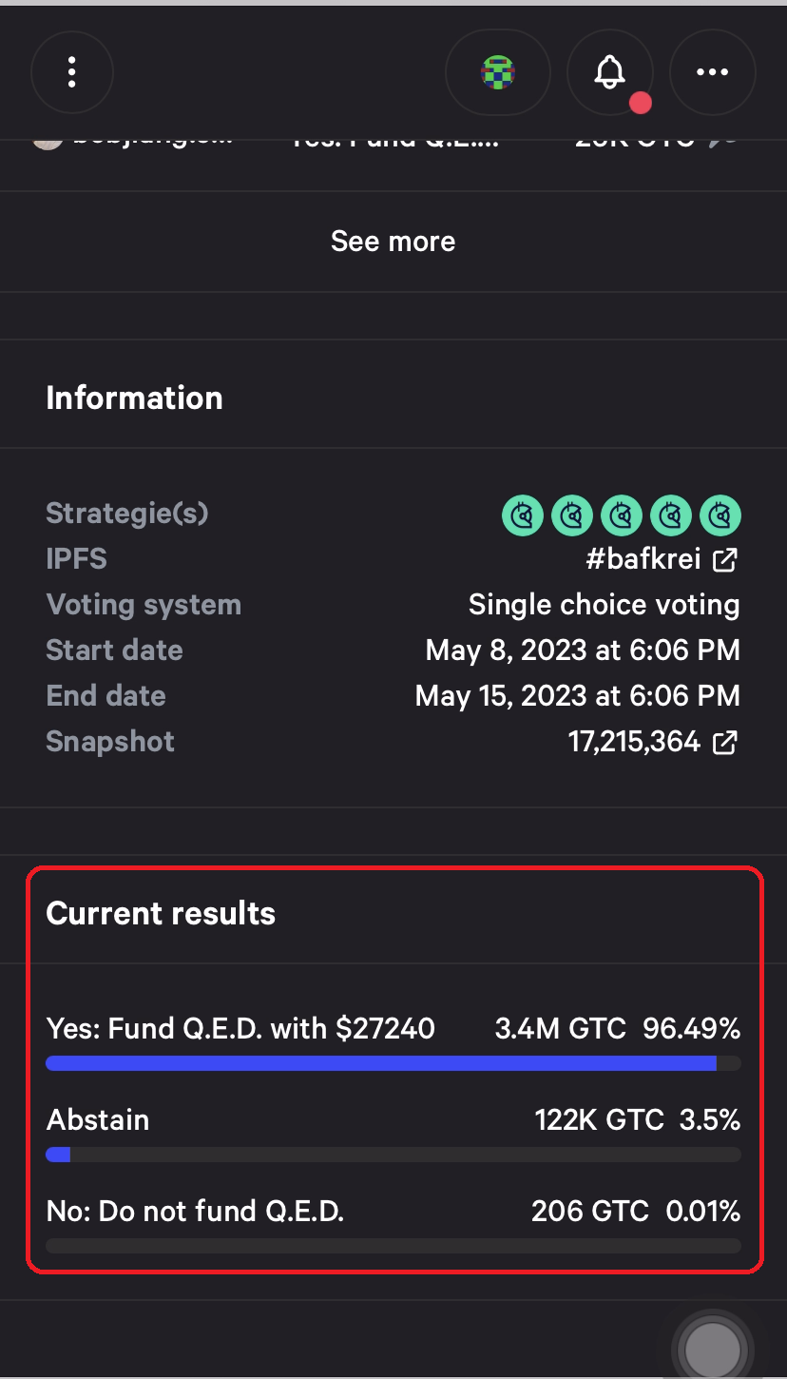Click the Yes: Fund Q.E.D. result bar
The height and width of the screenshot is (1379, 787).
point(393,1063)
